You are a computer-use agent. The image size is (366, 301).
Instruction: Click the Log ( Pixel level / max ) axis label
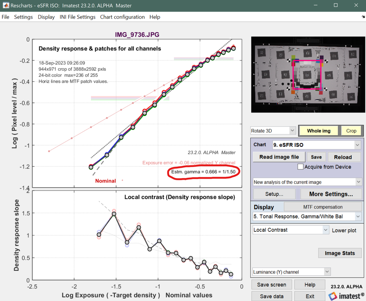[x=14, y=113]
